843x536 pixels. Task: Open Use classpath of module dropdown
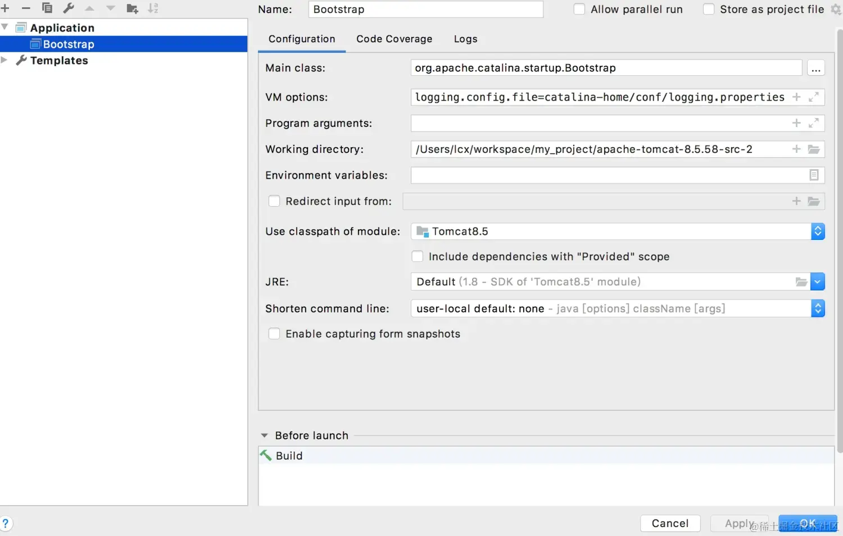[818, 231]
